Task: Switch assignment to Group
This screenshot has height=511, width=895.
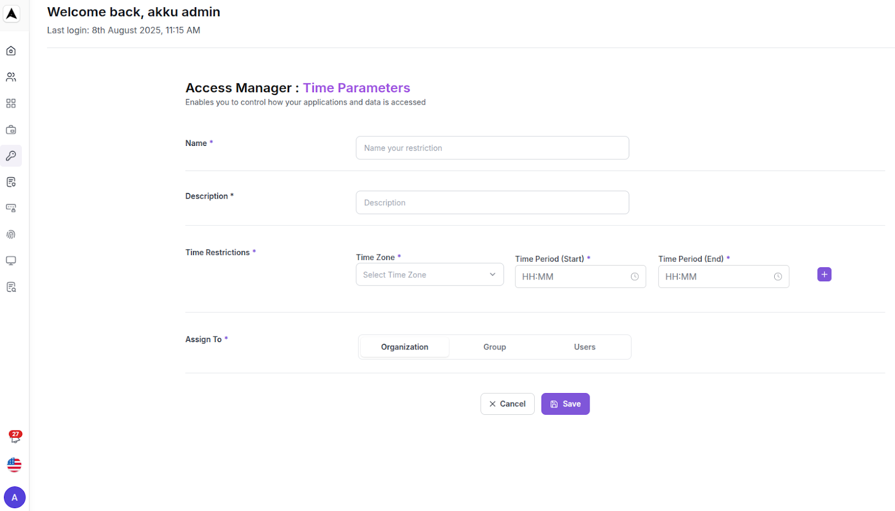Action: (x=494, y=347)
